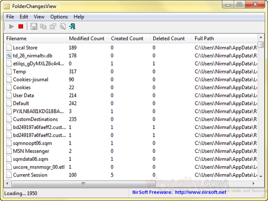
Task: Click created count 5 for Current Session
Action: pos(112,175)
